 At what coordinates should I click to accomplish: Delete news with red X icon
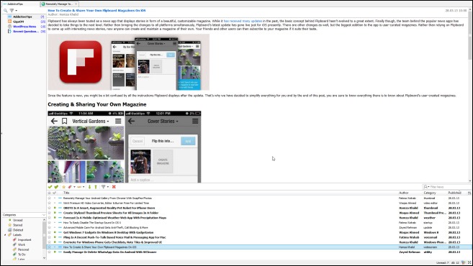114,187
